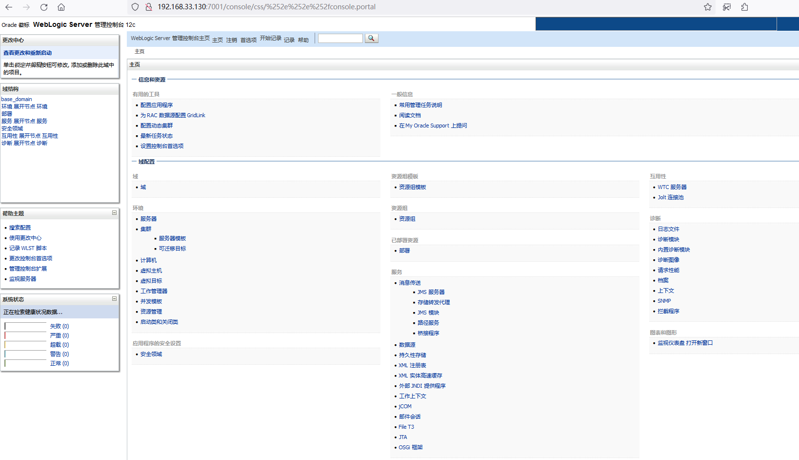This screenshot has width=799, height=460.
Task: Open 搜索配置 help topic
Action: (20, 228)
